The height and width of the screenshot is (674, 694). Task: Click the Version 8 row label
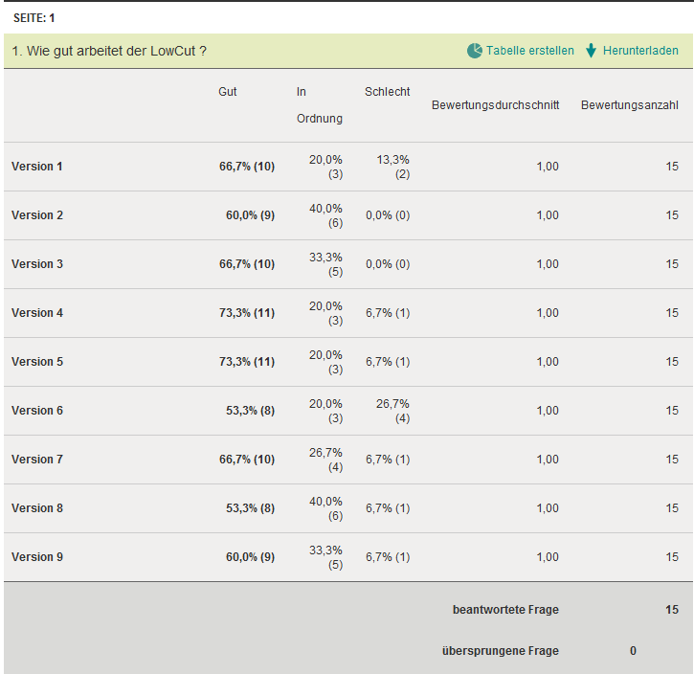(37, 508)
